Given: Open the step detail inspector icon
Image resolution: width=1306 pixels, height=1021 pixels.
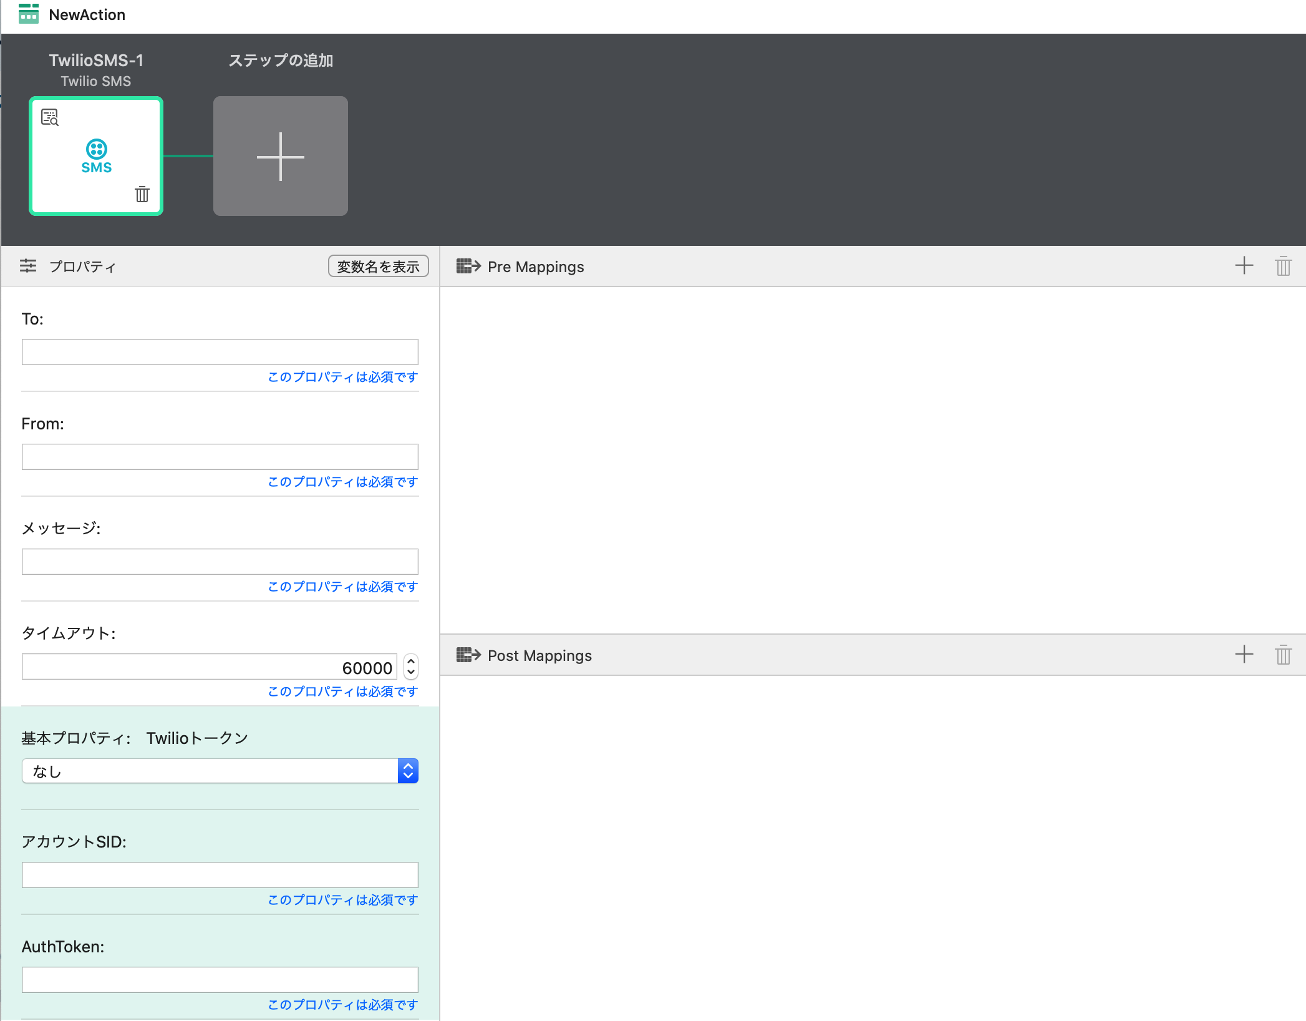Looking at the screenshot, I should pos(50,117).
